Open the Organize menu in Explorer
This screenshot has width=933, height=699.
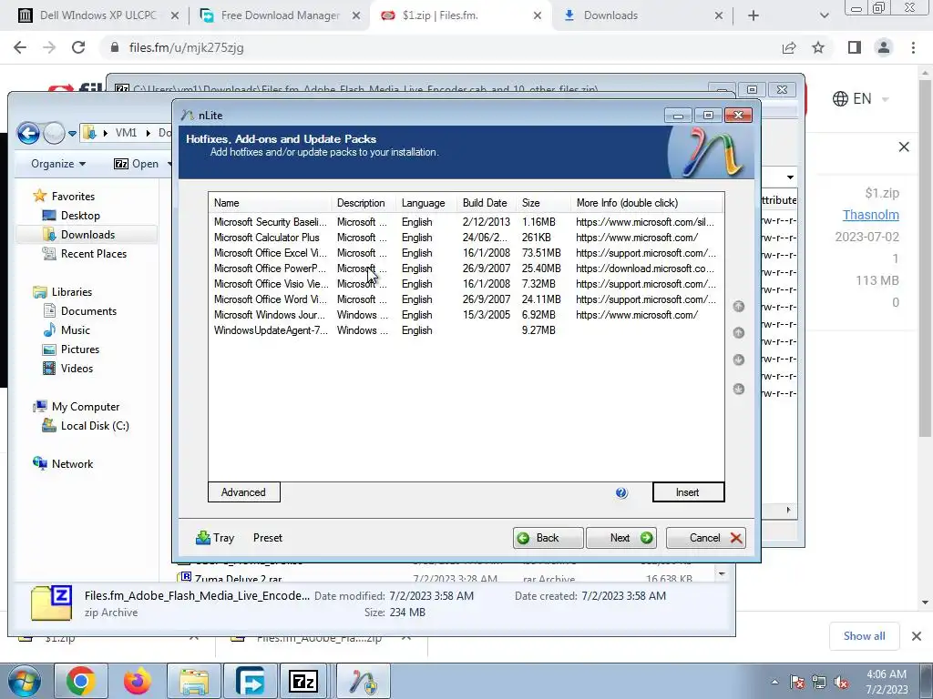(x=58, y=164)
